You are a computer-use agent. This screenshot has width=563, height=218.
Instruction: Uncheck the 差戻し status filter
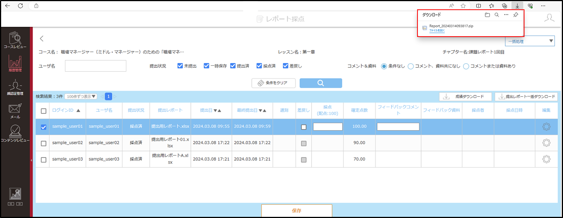coord(285,66)
